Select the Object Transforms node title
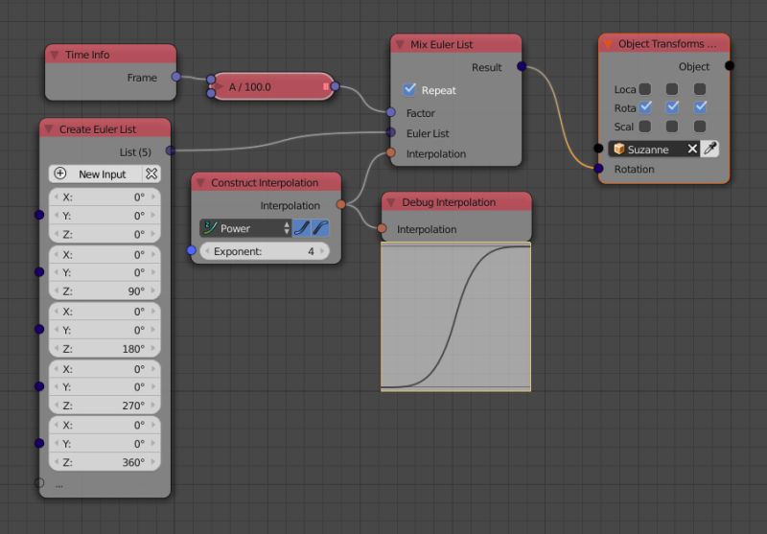The width and height of the screenshot is (767, 534). [x=667, y=44]
